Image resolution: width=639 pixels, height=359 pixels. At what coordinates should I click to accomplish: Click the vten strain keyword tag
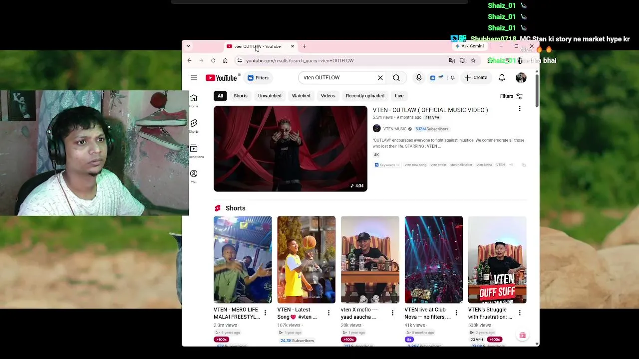[x=438, y=165]
